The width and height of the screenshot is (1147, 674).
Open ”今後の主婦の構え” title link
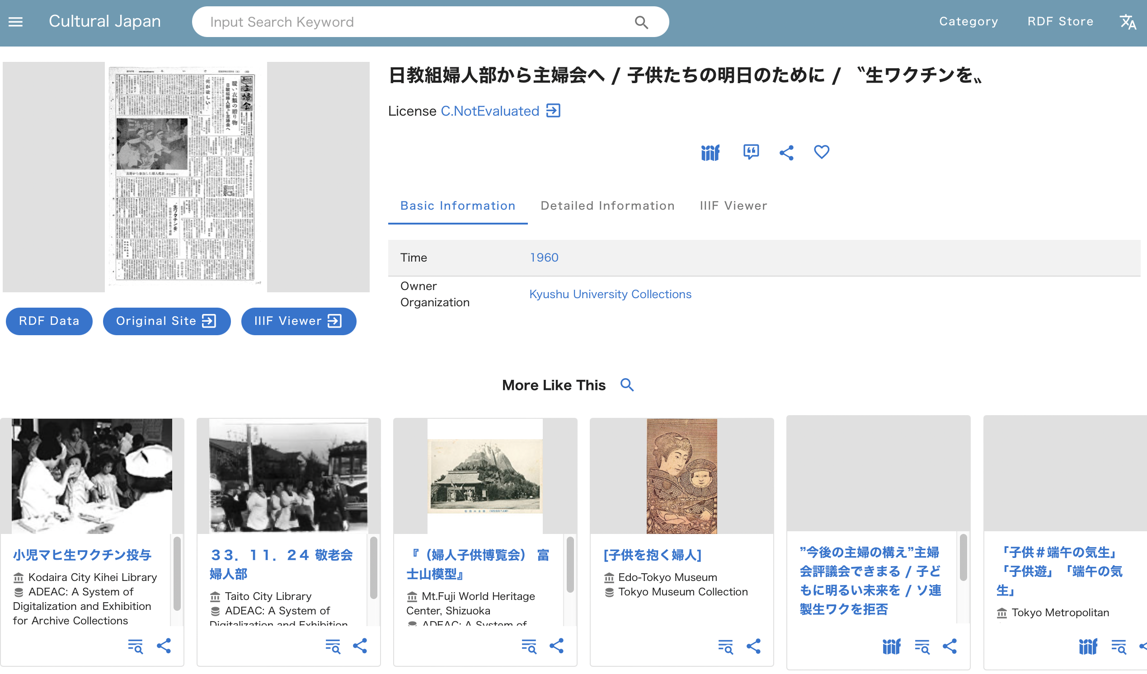click(x=870, y=580)
